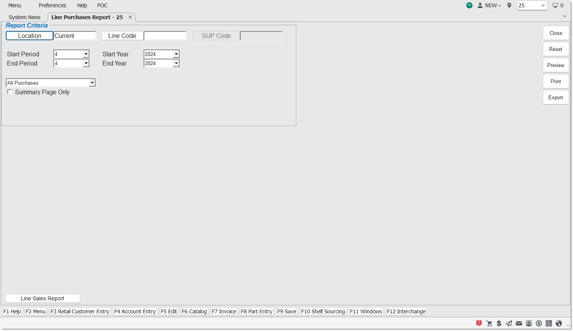The image size is (573, 331).
Task: Switch to the System News tab
Action: (x=25, y=17)
